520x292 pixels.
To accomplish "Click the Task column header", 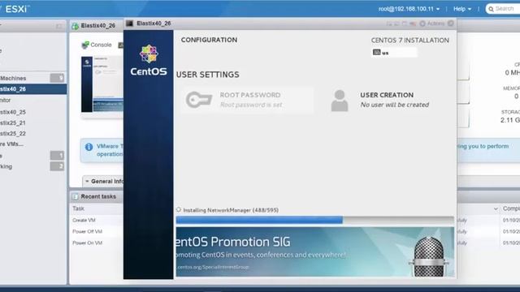I will coord(79,208).
